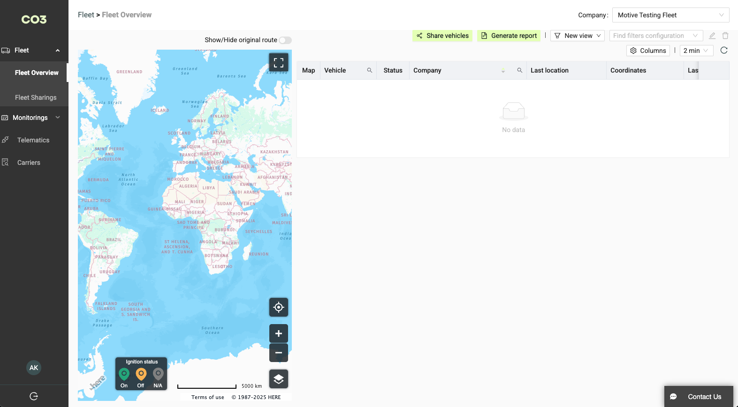The width and height of the screenshot is (738, 407).
Task: Expand the New view dropdown
Action: [577, 36]
